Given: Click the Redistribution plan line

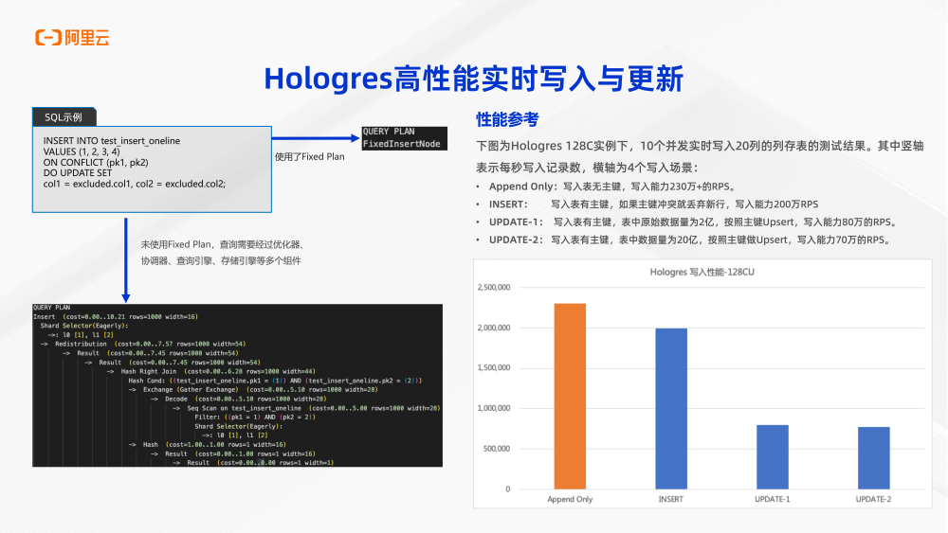Looking at the screenshot, I should pyautogui.click(x=143, y=344).
